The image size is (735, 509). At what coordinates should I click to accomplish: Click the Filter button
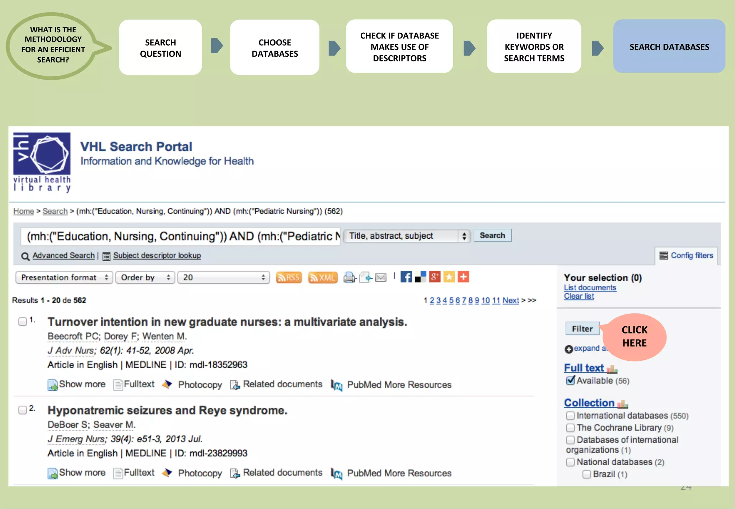pos(582,328)
